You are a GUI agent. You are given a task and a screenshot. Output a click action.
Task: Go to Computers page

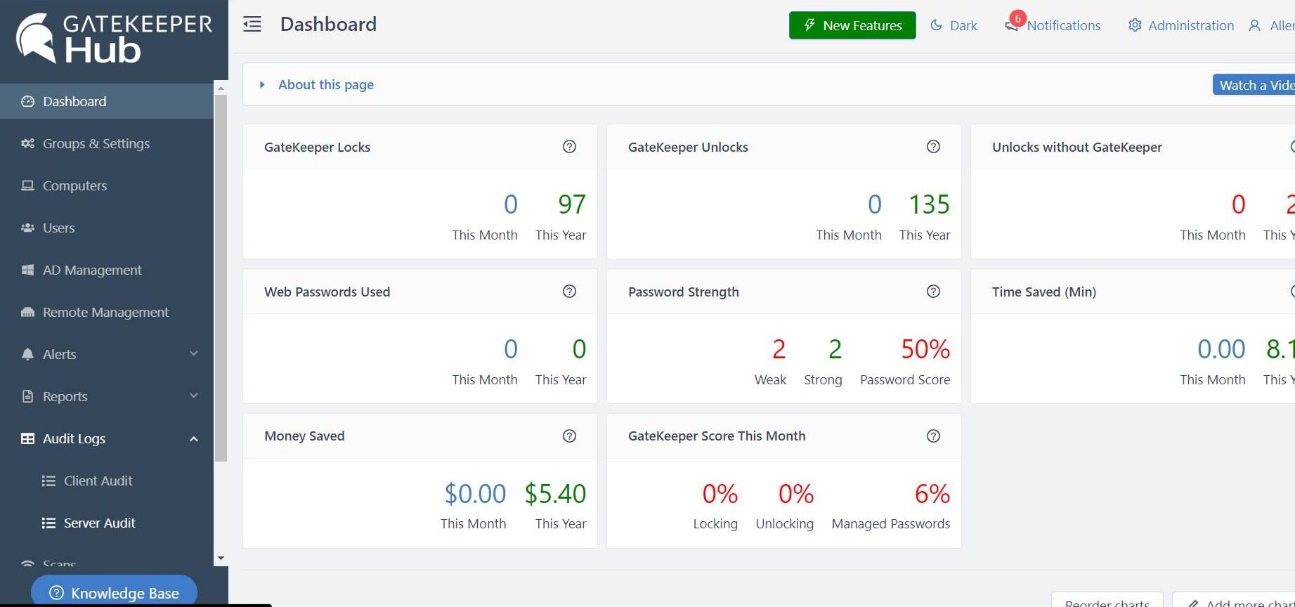[x=107, y=185]
